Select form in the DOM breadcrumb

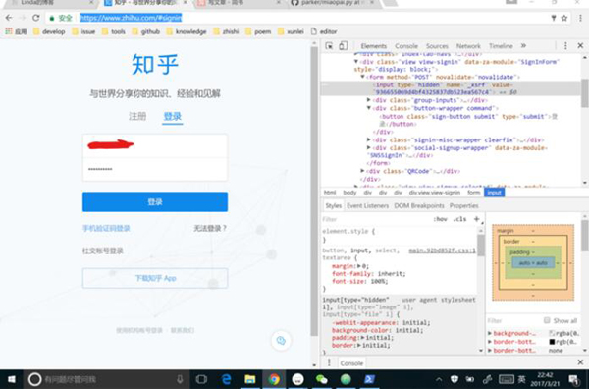click(474, 193)
